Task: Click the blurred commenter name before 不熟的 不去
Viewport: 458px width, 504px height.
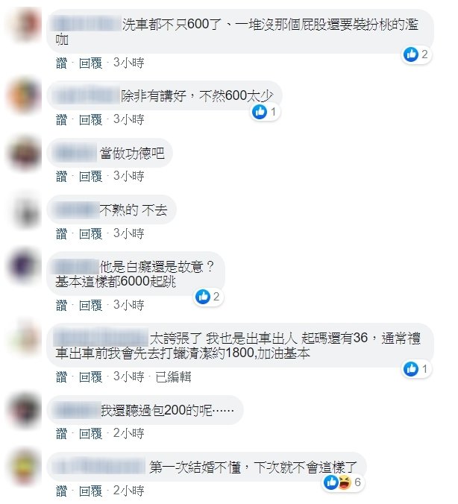Action: click(x=77, y=210)
